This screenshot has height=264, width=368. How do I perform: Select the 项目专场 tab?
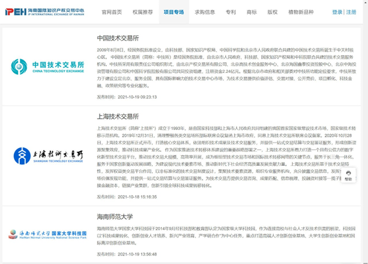coord(174,12)
